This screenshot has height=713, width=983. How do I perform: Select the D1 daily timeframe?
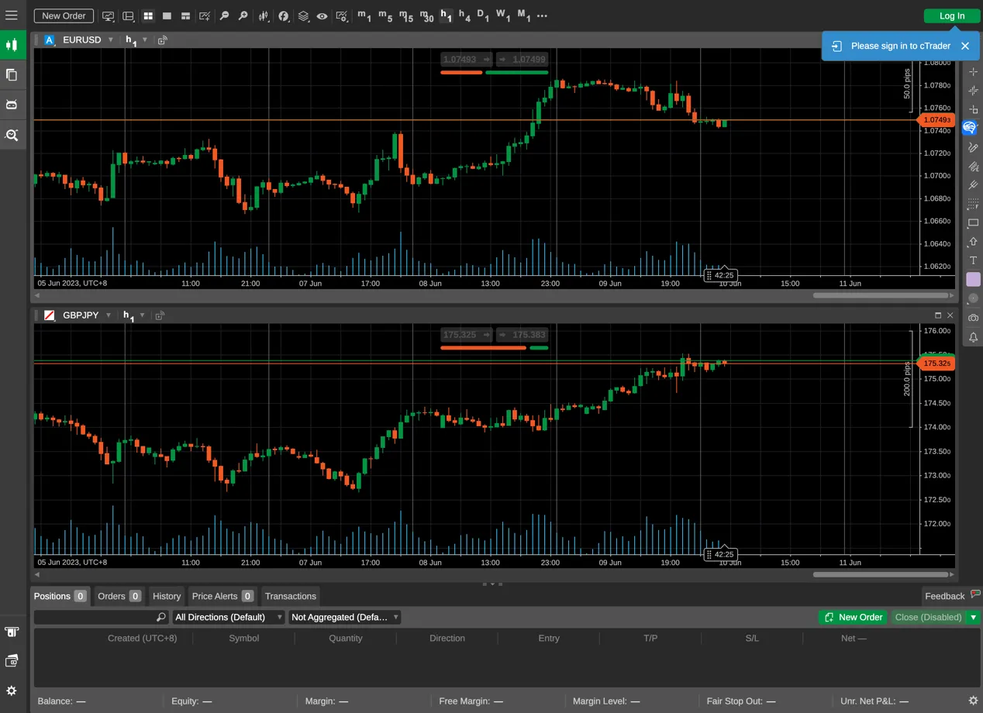pyautogui.click(x=483, y=15)
